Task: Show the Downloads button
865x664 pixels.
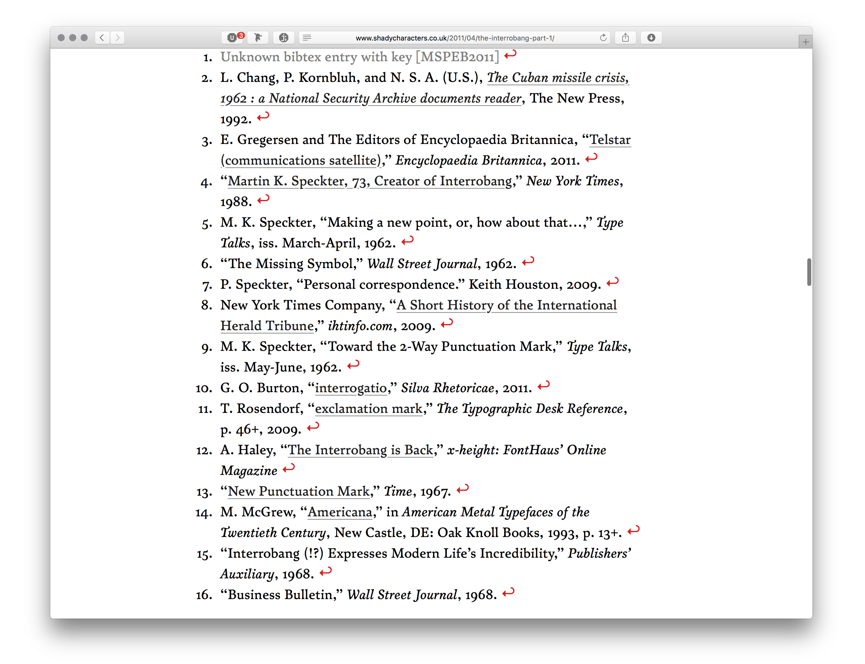Action: pos(651,38)
